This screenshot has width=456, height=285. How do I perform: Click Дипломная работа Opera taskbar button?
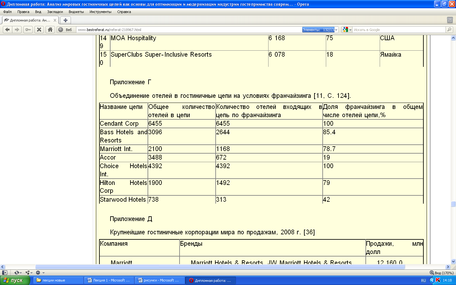click(211, 280)
